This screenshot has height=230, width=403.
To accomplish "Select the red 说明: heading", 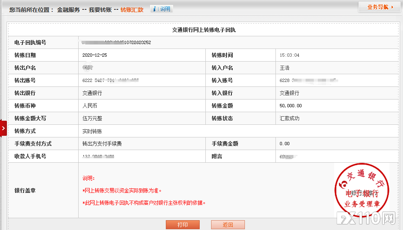I will [x=89, y=178].
